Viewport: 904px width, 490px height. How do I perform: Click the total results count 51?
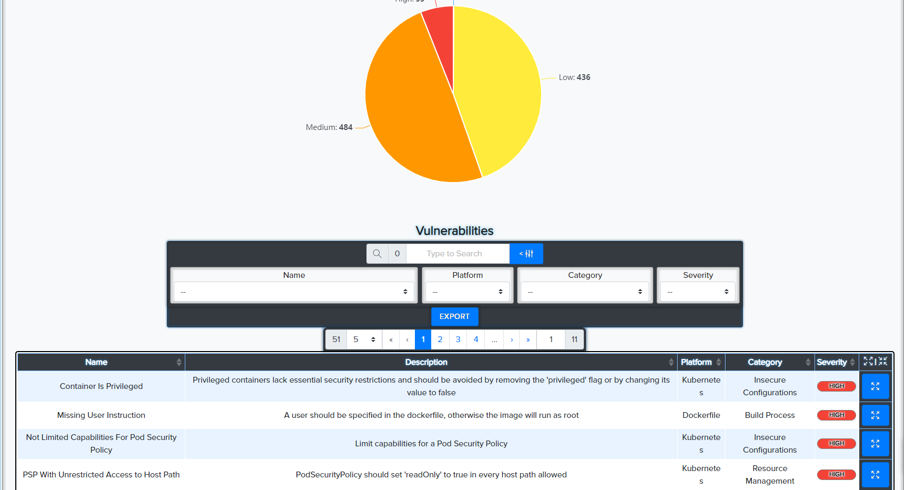point(336,339)
